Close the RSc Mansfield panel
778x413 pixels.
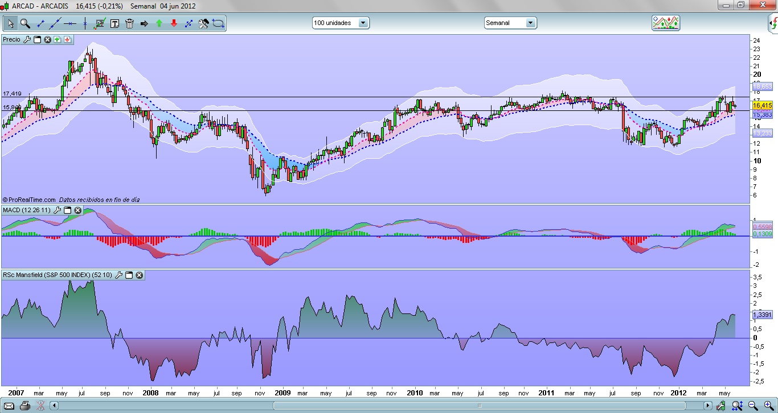tap(139, 275)
